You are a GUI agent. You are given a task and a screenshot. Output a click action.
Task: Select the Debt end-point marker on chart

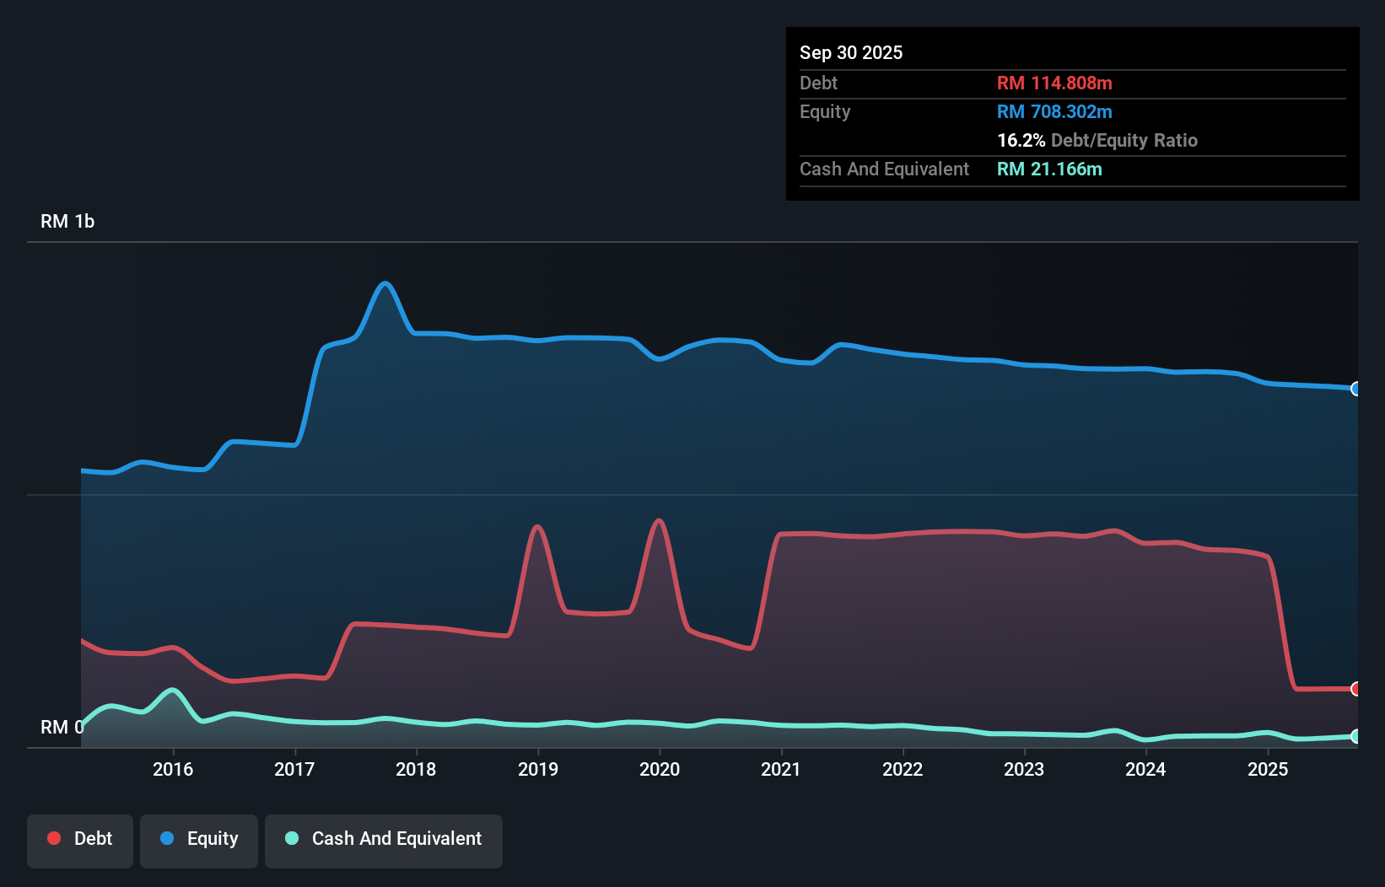[1355, 689]
